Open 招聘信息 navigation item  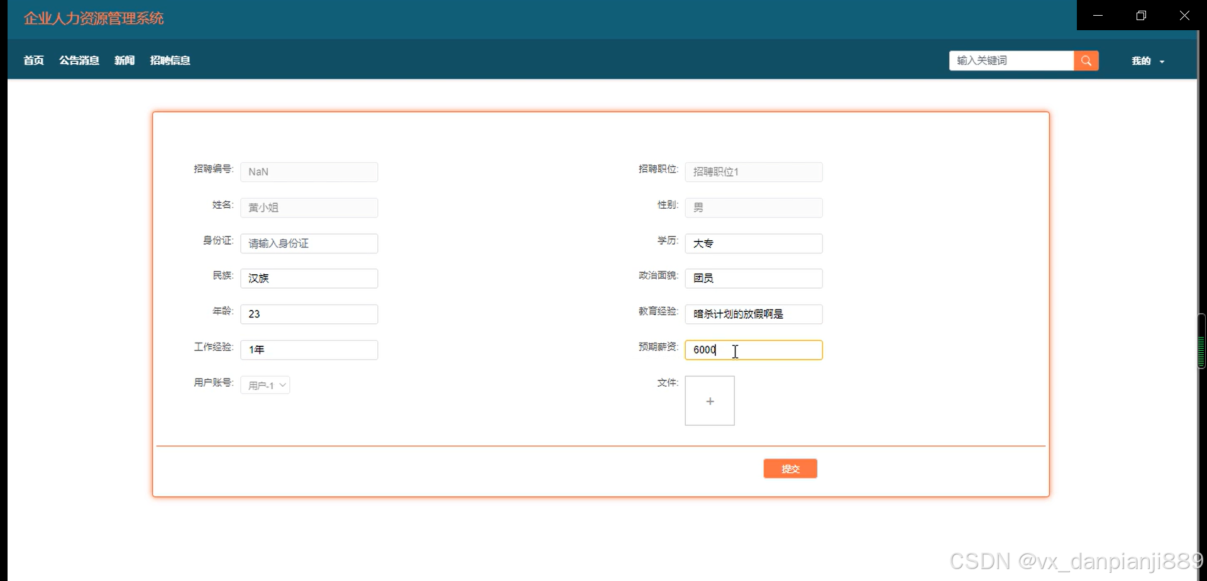point(170,60)
